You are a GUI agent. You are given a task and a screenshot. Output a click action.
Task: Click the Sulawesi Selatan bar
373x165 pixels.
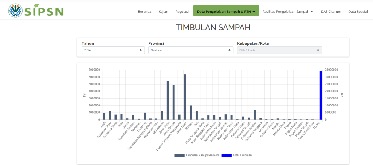click(255, 115)
